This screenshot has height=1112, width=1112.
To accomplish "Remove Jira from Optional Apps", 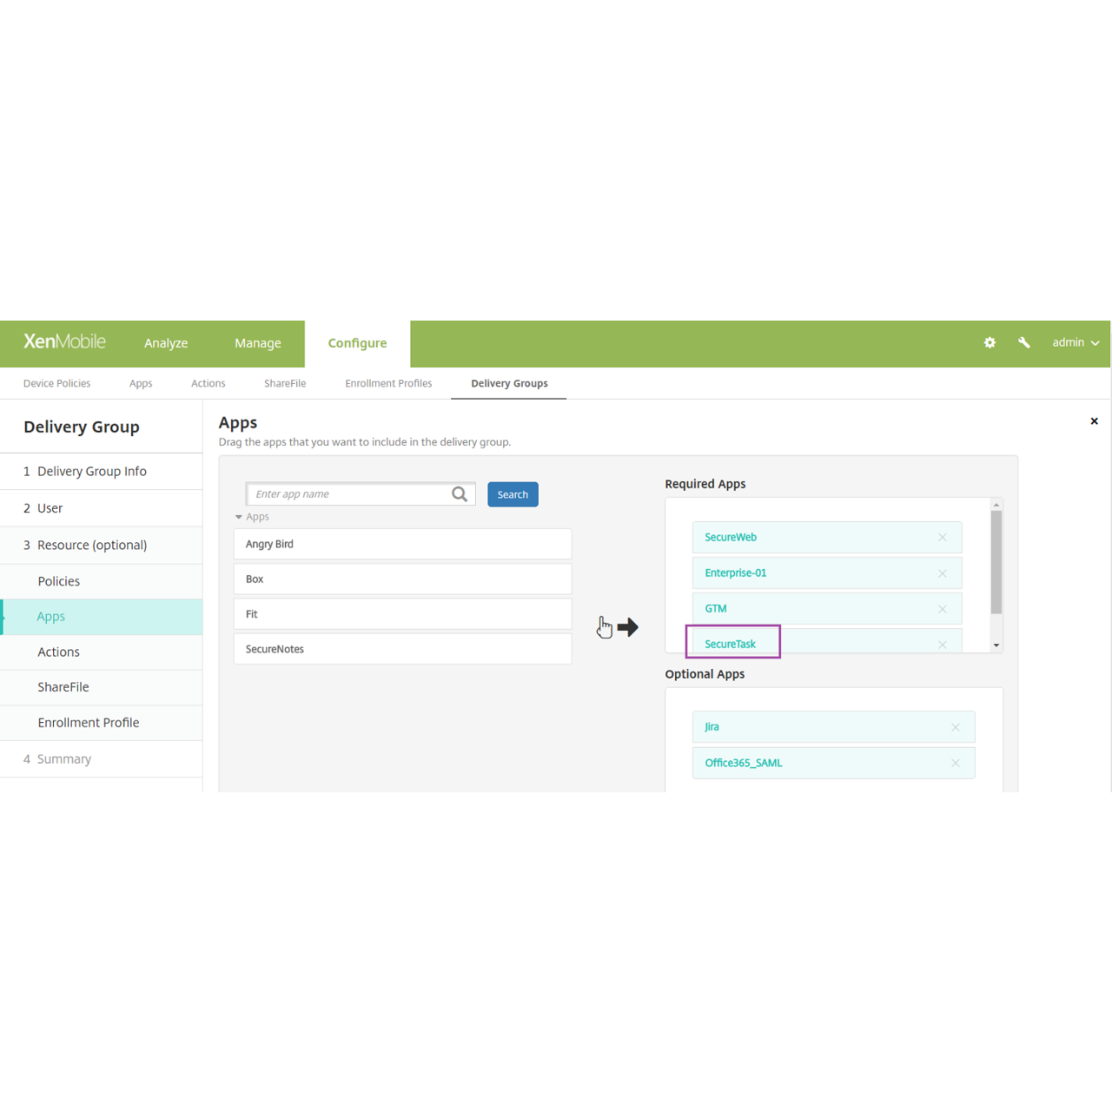I will pos(955,726).
